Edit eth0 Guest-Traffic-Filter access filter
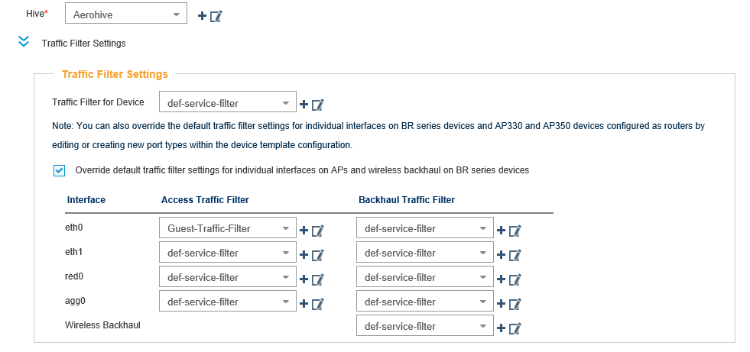The height and width of the screenshot is (352, 750). click(318, 231)
